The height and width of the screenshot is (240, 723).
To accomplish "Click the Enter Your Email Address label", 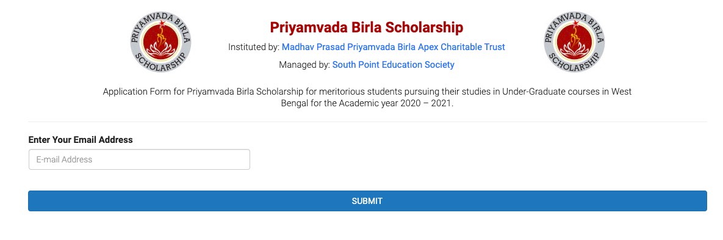I will pyautogui.click(x=81, y=140).
